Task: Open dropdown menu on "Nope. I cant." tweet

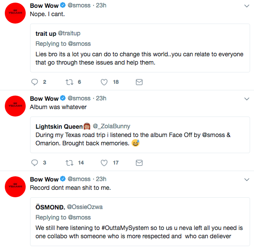Action: 247,6
